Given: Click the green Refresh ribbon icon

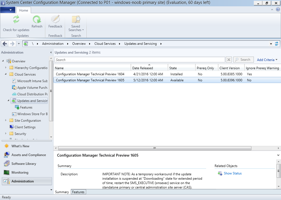Looking at the screenshot, I should (37, 19).
